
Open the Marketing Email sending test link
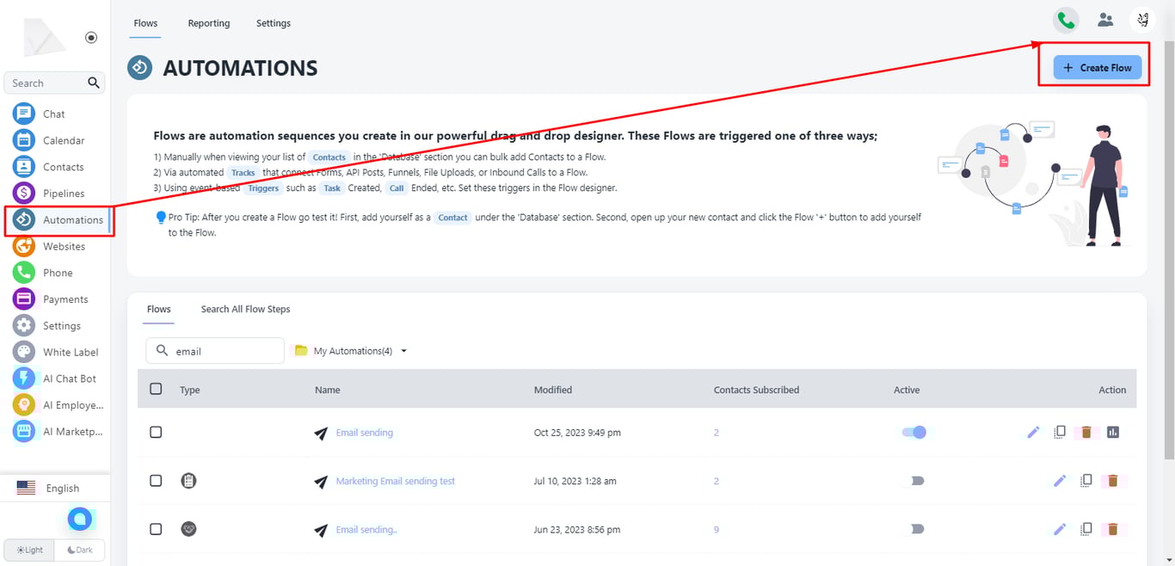pos(395,481)
